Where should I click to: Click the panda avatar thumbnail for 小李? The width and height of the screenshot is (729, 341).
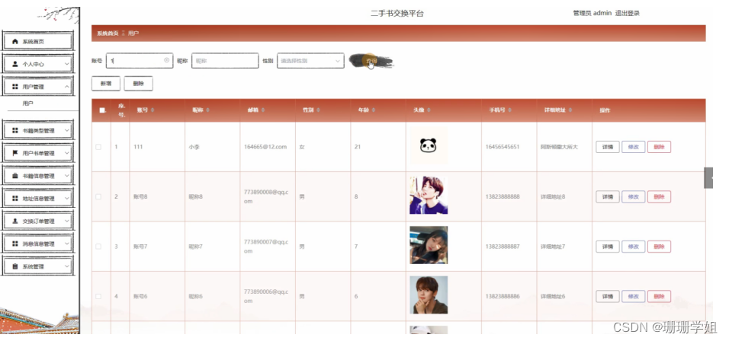[429, 145]
